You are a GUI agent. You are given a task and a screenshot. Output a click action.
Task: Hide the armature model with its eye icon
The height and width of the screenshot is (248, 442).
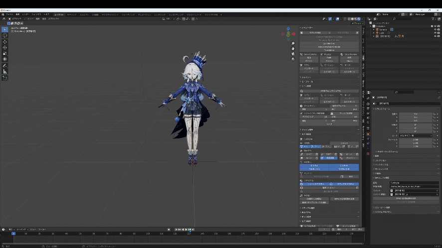[435, 36]
